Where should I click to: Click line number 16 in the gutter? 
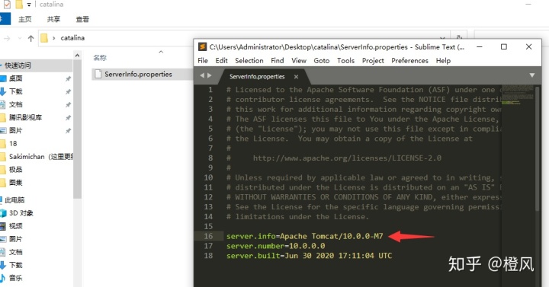(208, 236)
